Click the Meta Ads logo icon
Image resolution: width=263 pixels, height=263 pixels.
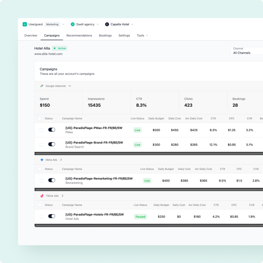(x=42, y=160)
